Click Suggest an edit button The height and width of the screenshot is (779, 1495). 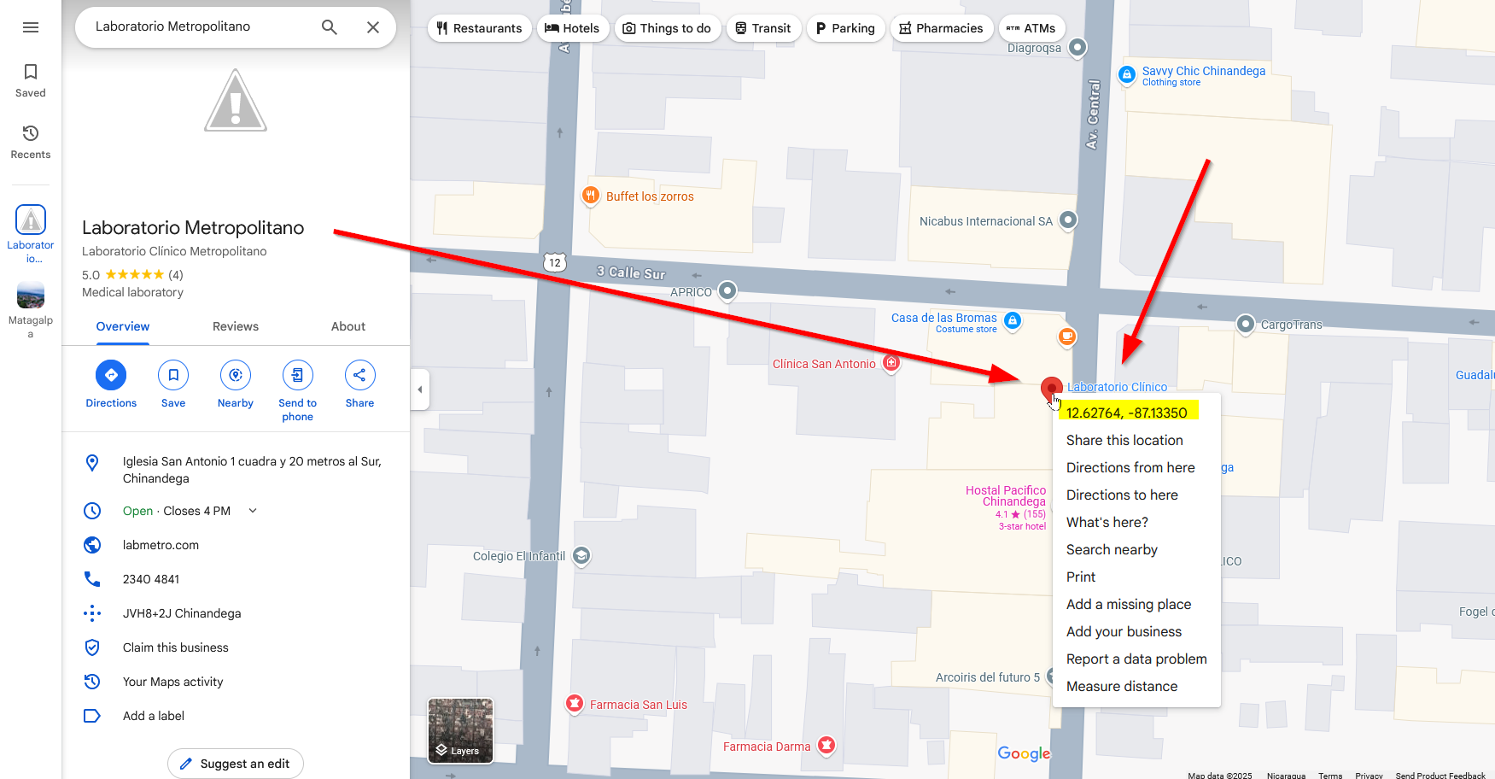click(x=236, y=764)
